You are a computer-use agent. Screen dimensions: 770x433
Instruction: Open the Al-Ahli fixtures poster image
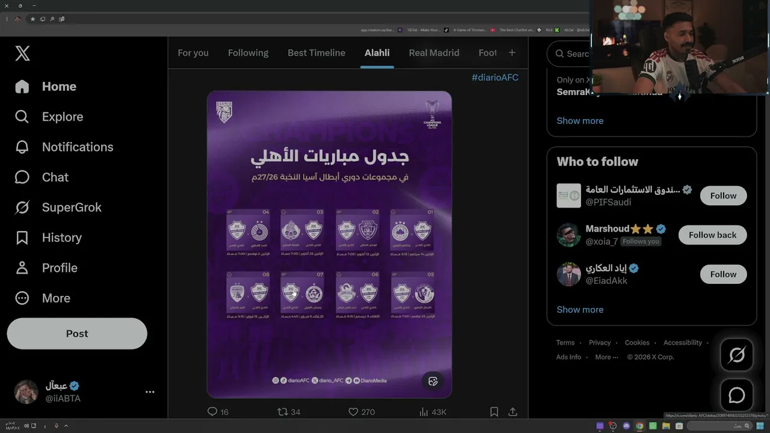pos(329,244)
